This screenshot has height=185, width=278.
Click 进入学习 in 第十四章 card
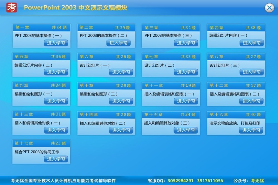pyautogui.click(x=121, y=130)
